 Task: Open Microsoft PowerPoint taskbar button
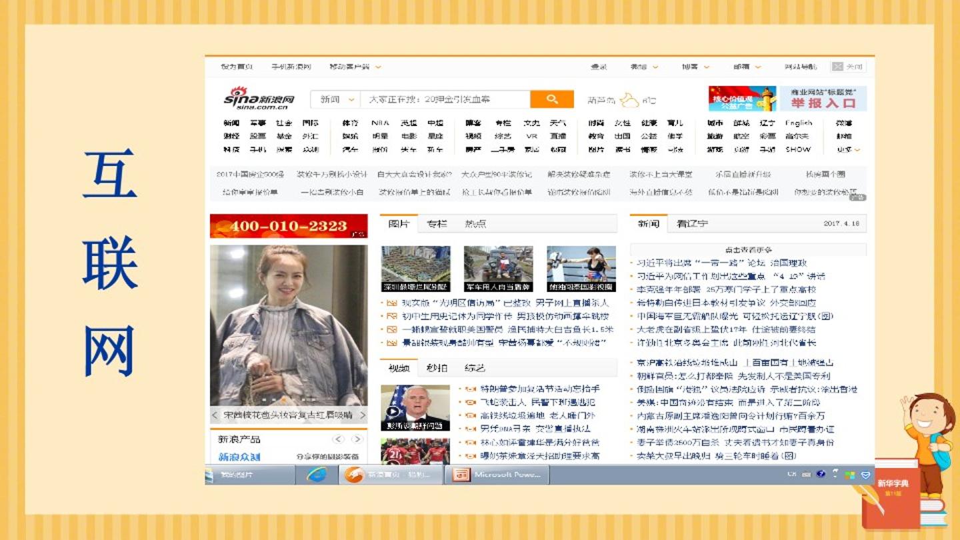click(497, 475)
